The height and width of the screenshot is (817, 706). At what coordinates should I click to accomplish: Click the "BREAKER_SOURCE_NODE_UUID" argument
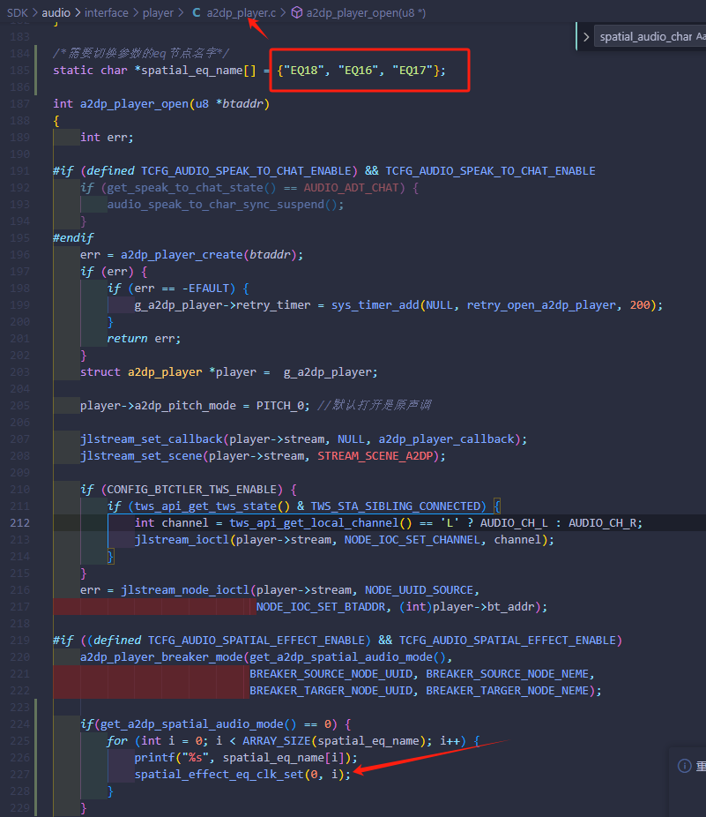(331, 674)
